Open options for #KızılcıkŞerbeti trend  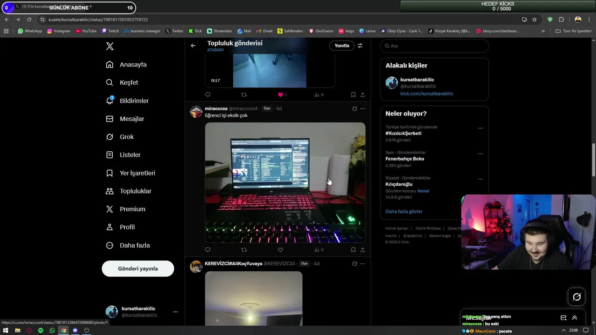481,128
